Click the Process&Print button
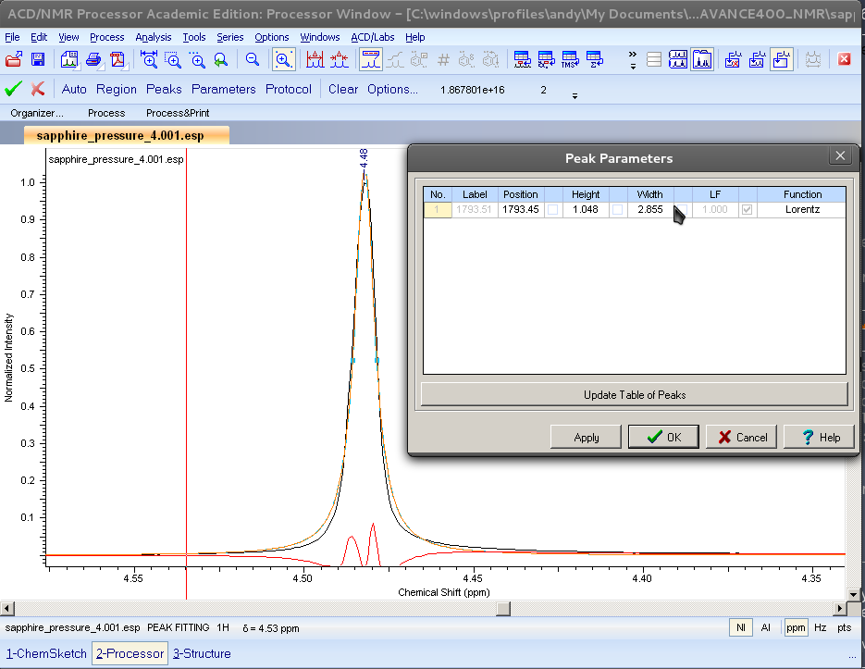This screenshot has height=669, width=865. (x=178, y=113)
